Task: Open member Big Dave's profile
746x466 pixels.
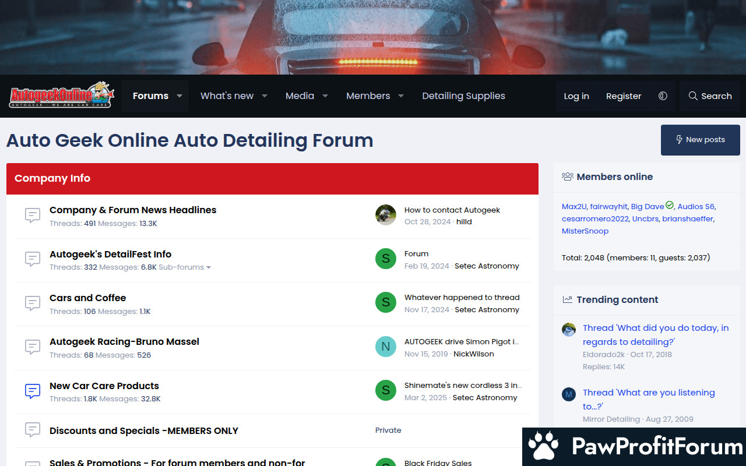Action: pyautogui.click(x=648, y=206)
